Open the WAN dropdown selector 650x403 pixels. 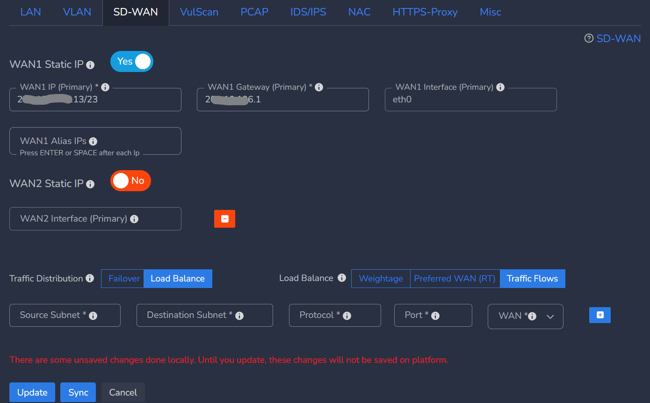(526, 317)
